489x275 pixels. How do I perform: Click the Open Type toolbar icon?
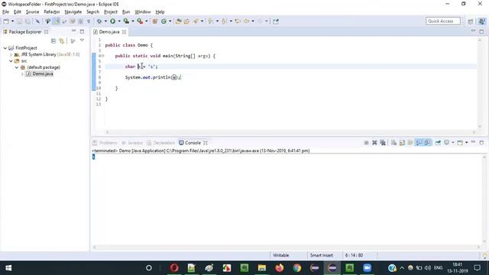(x=178, y=21)
